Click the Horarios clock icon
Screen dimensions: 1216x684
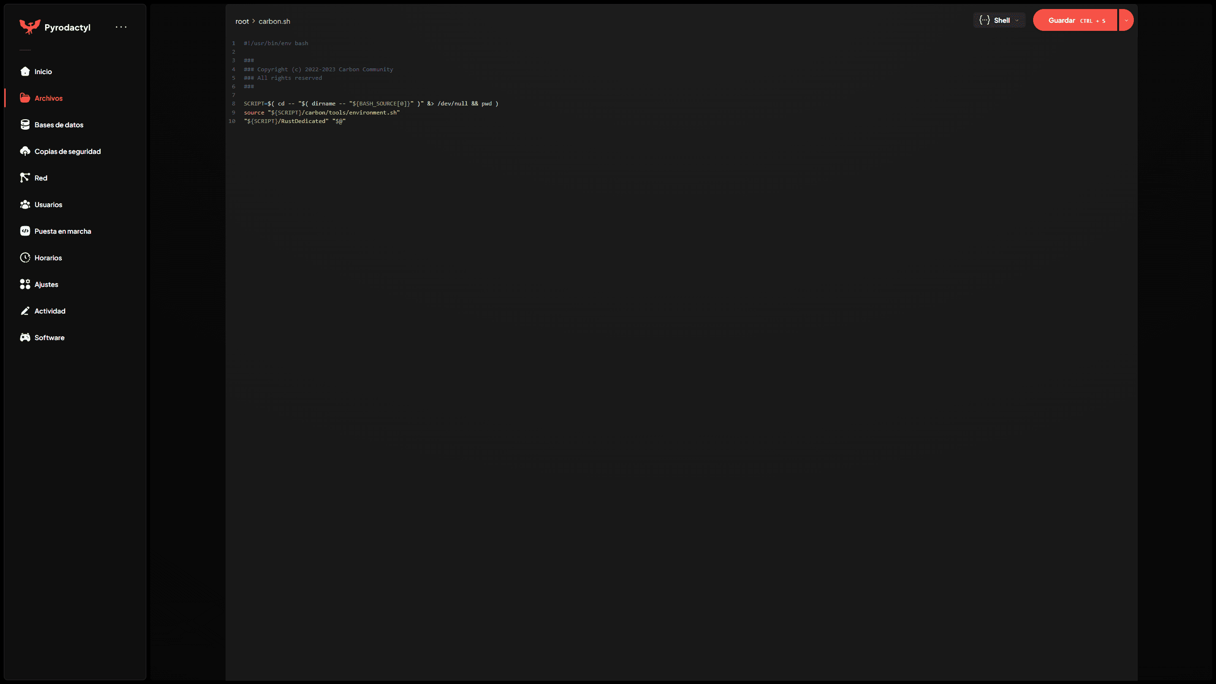[x=25, y=257]
